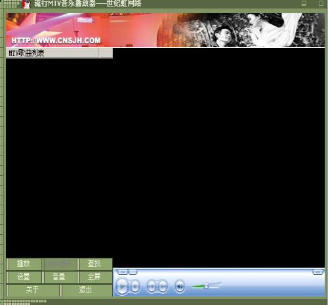
Task: Open 设置 settings
Action: [24, 277]
